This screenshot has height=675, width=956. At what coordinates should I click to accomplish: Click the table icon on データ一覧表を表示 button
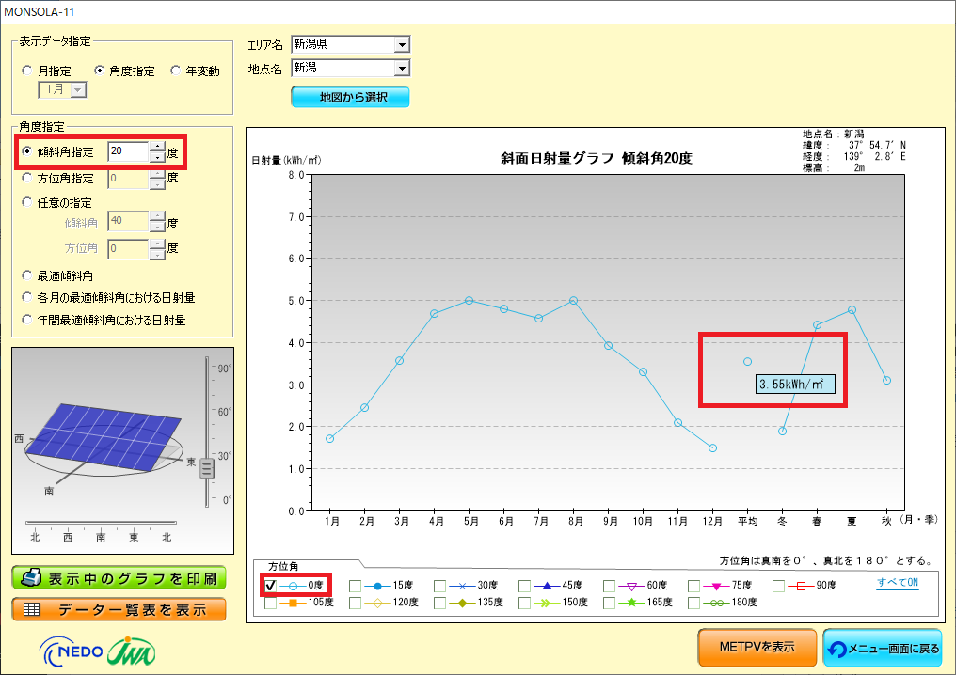(x=31, y=609)
